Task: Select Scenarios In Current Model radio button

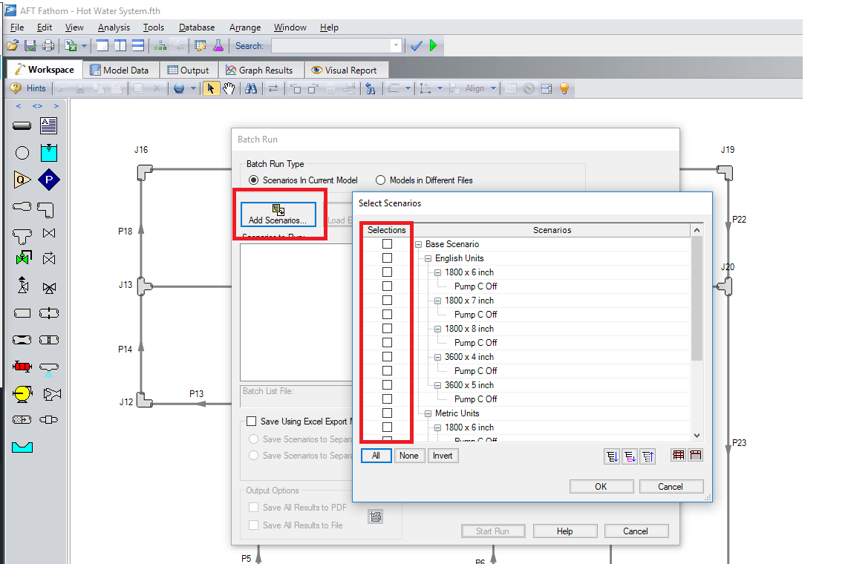Action: (253, 180)
